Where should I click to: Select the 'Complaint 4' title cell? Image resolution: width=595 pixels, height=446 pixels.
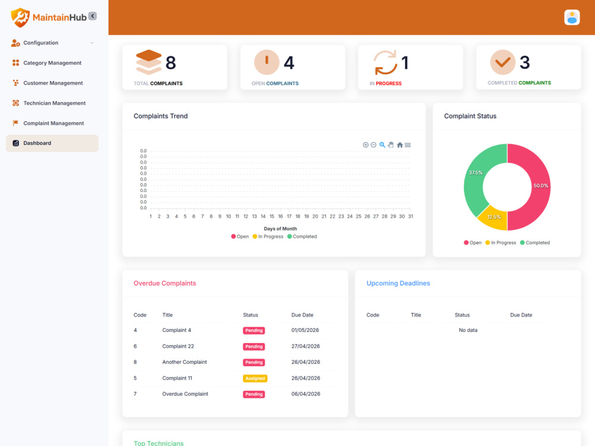[x=177, y=330]
